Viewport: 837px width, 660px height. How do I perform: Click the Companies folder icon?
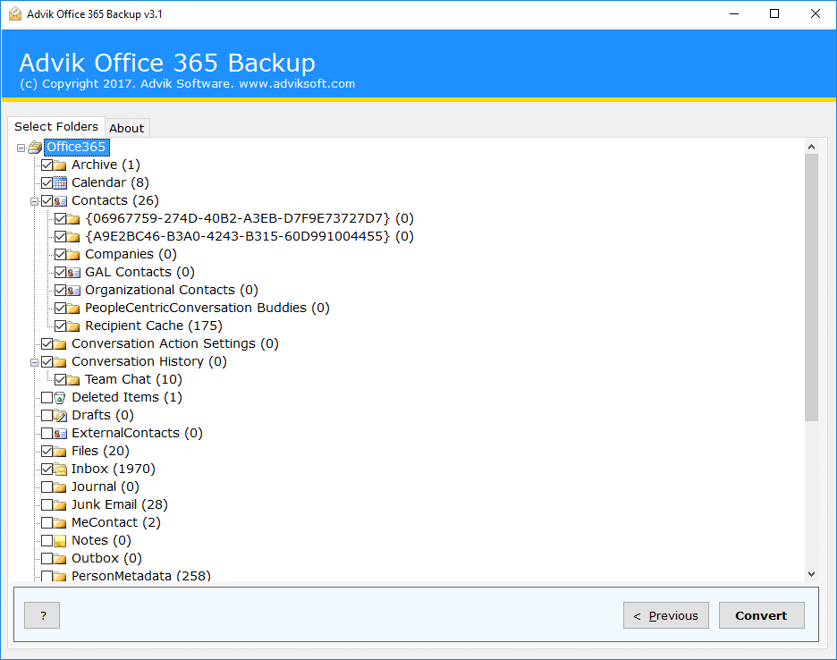coord(73,255)
